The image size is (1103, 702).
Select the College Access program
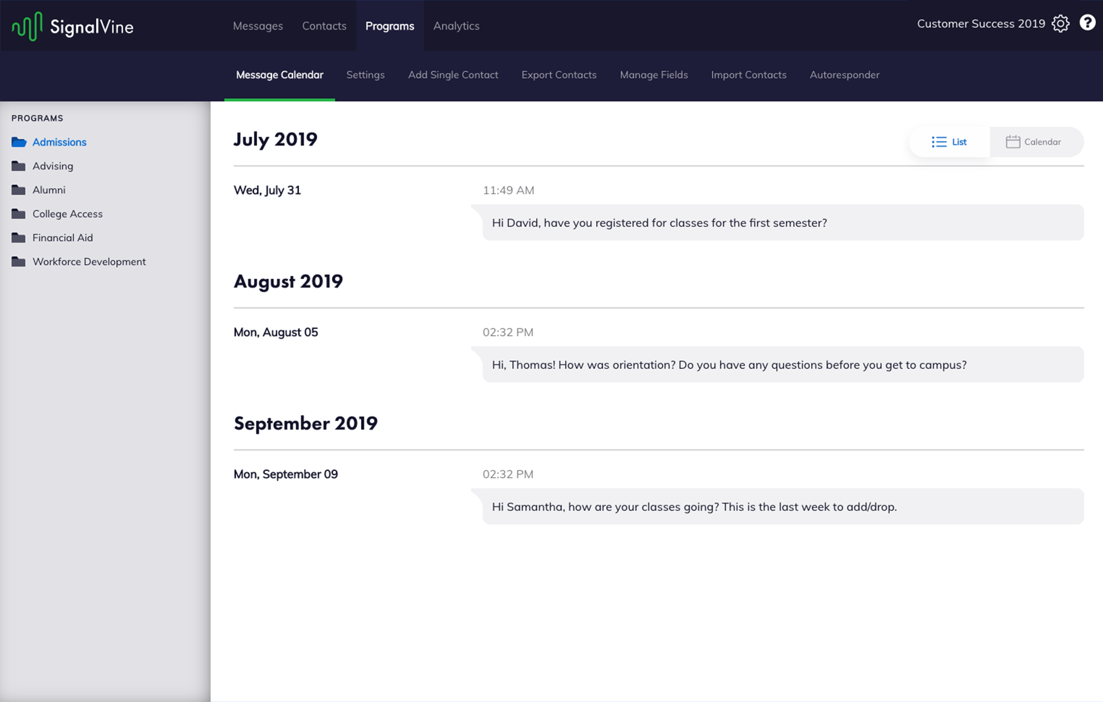[67, 214]
